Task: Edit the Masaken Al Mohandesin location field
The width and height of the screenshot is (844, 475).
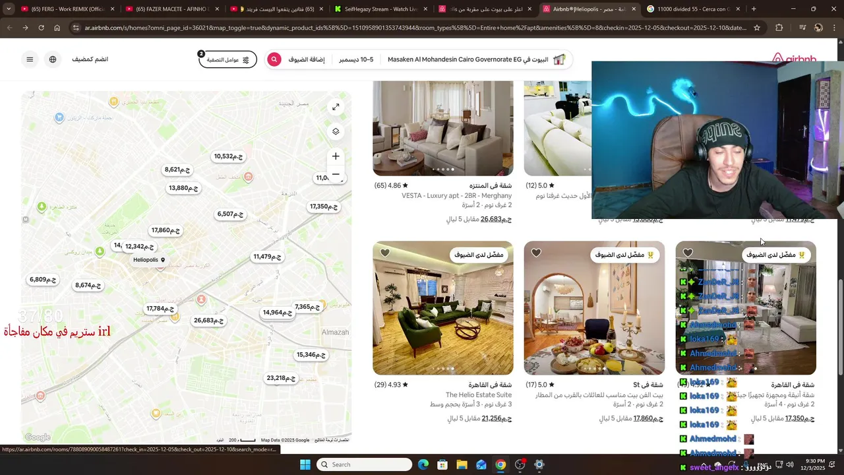Action: (x=468, y=59)
